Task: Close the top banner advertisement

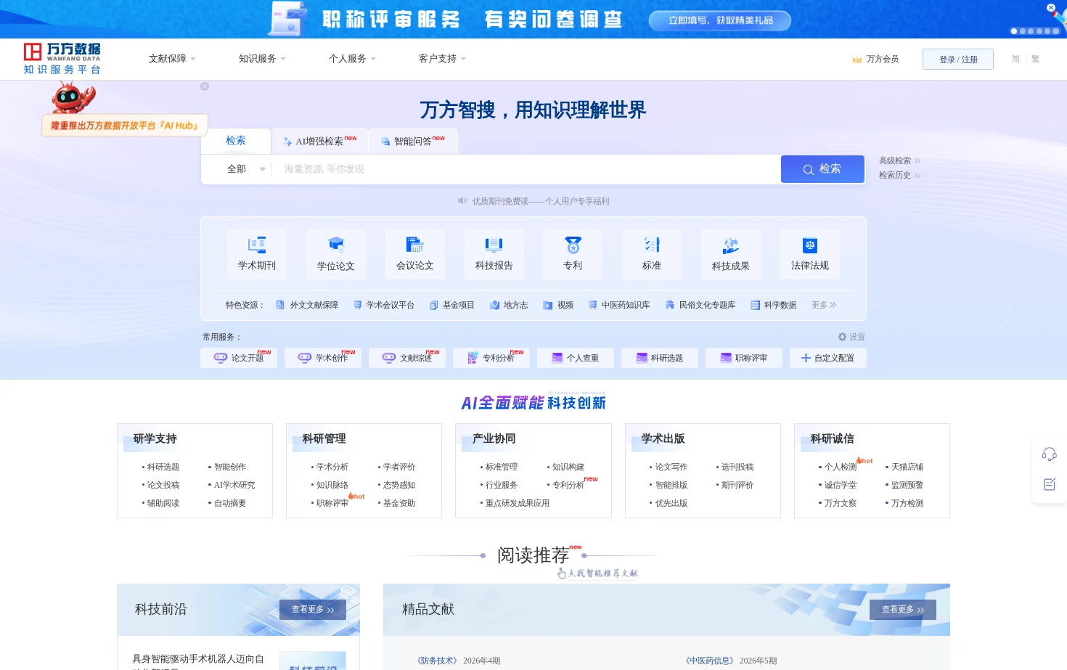Action: click(1050, 8)
